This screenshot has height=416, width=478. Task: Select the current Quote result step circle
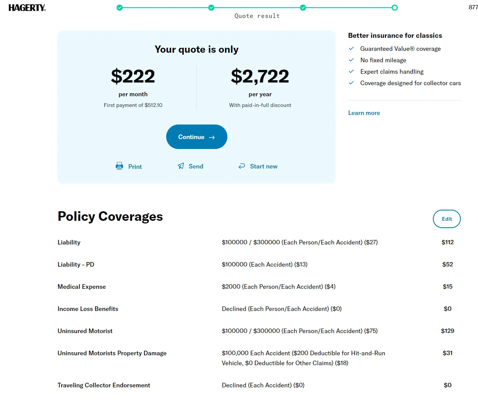point(395,8)
